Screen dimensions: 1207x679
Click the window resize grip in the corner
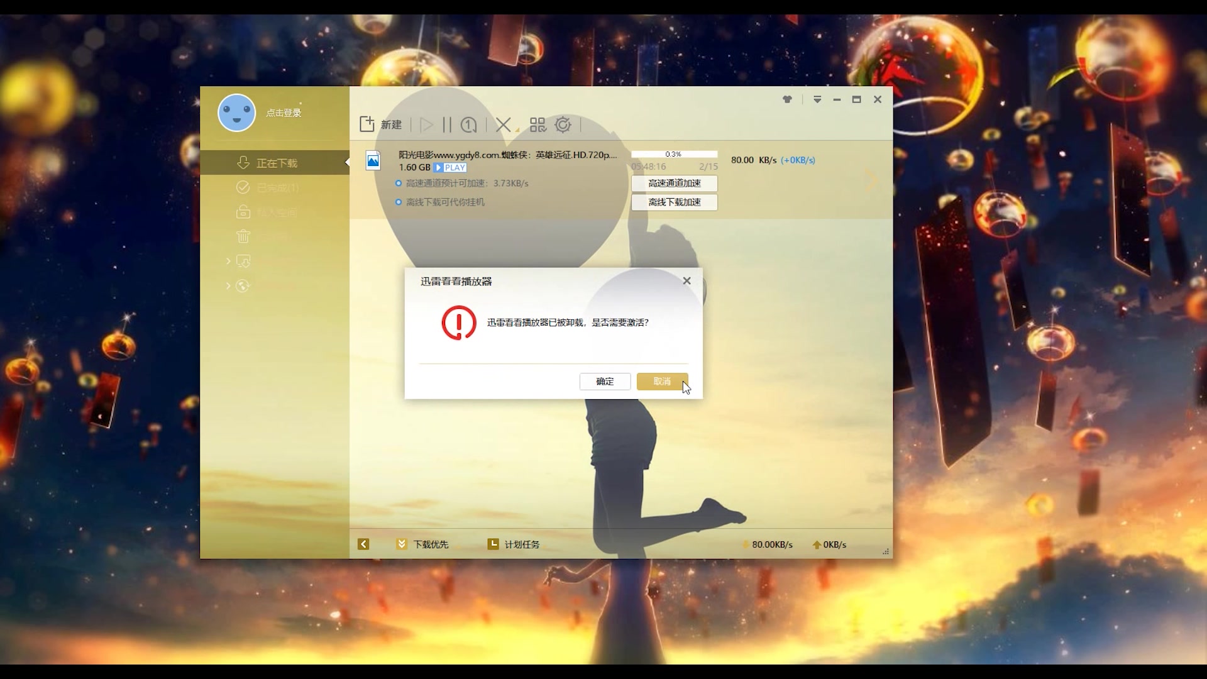[x=886, y=551]
